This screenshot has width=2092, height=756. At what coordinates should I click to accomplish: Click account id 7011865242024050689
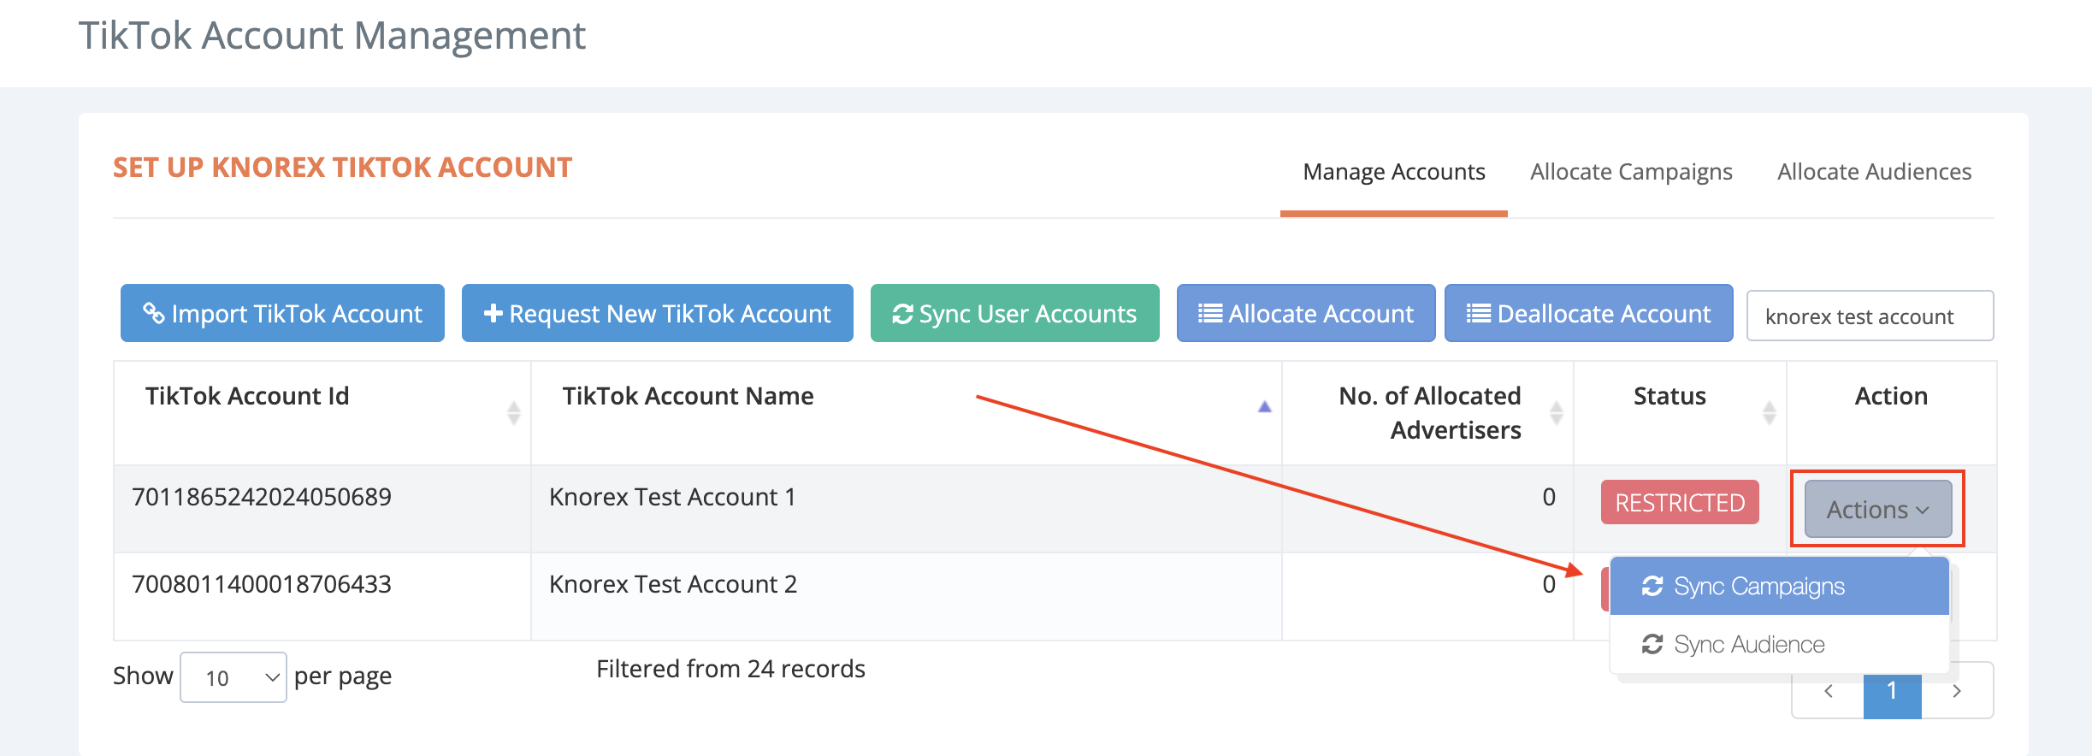(x=262, y=497)
